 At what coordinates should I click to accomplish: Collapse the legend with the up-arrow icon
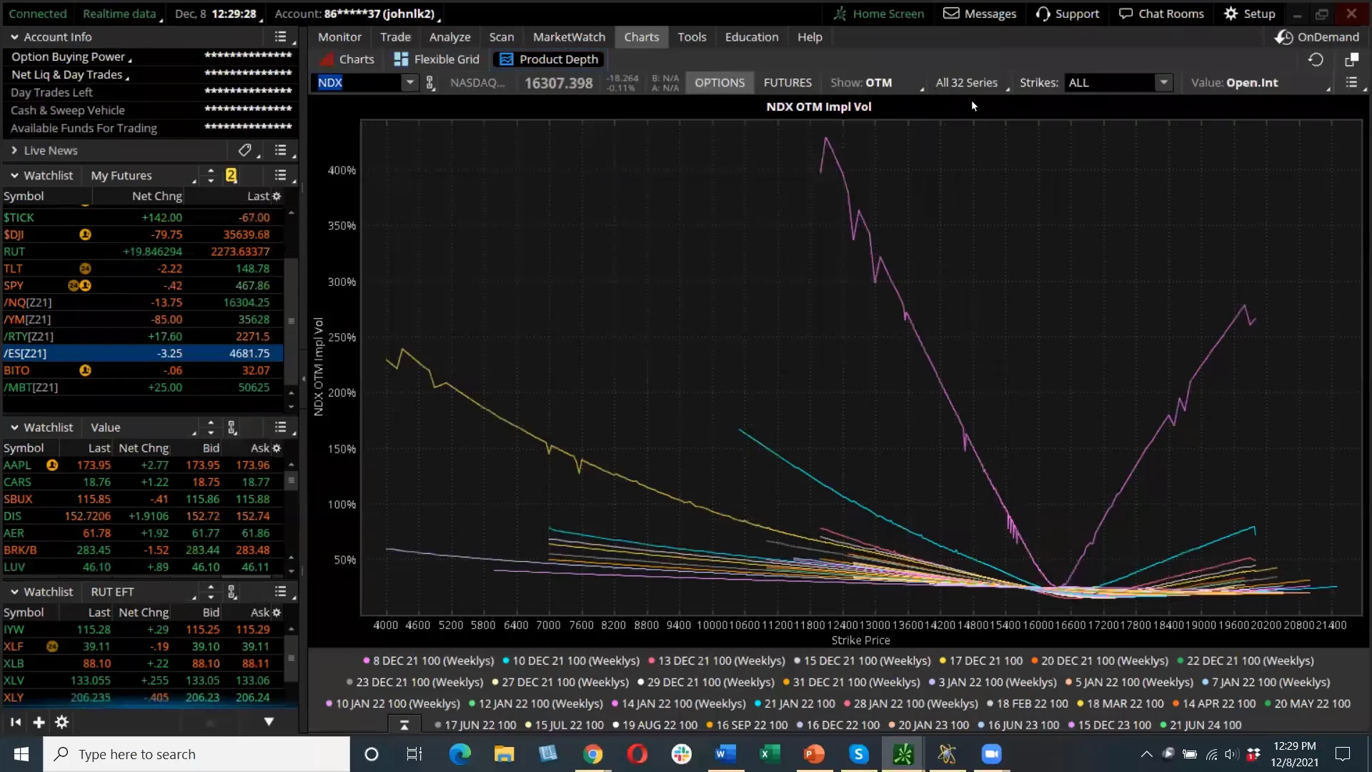(x=404, y=725)
